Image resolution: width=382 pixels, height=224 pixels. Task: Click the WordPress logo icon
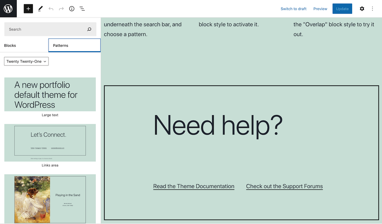[x=8, y=9]
